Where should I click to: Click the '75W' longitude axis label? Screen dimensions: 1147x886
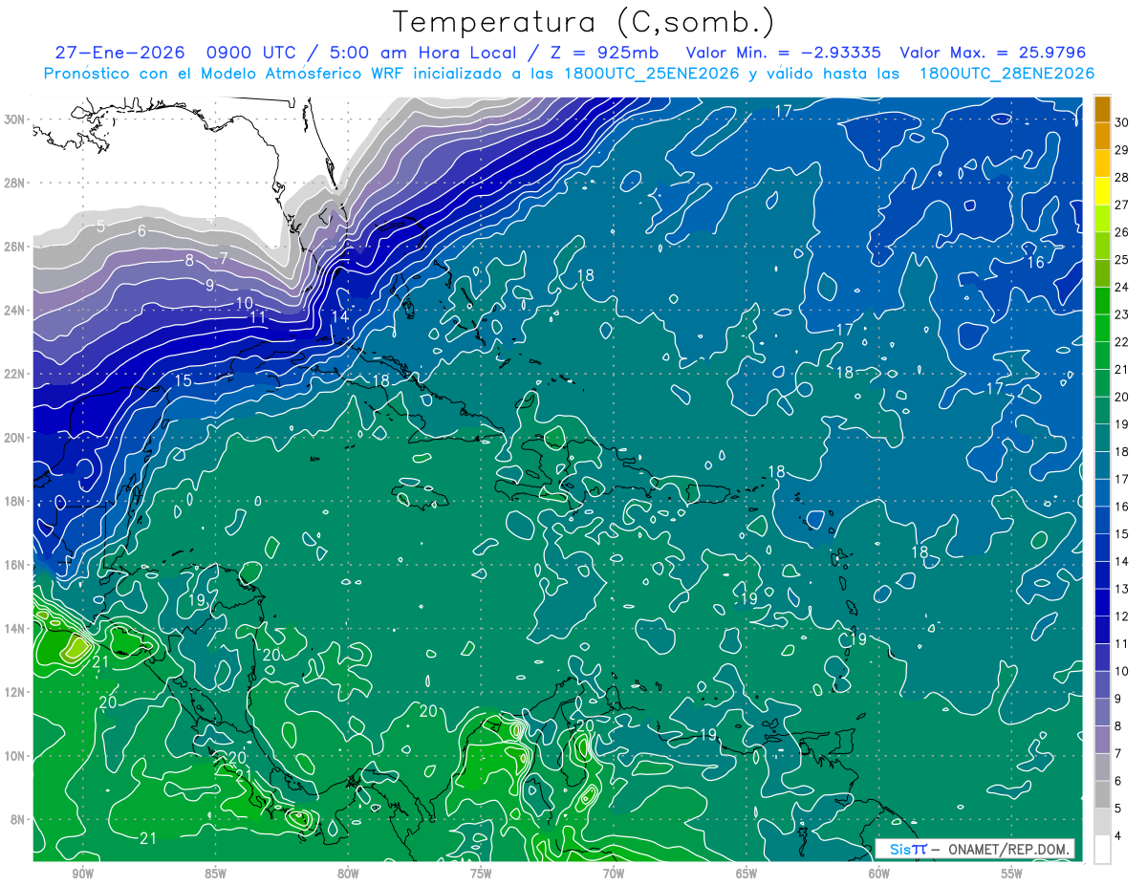481,873
